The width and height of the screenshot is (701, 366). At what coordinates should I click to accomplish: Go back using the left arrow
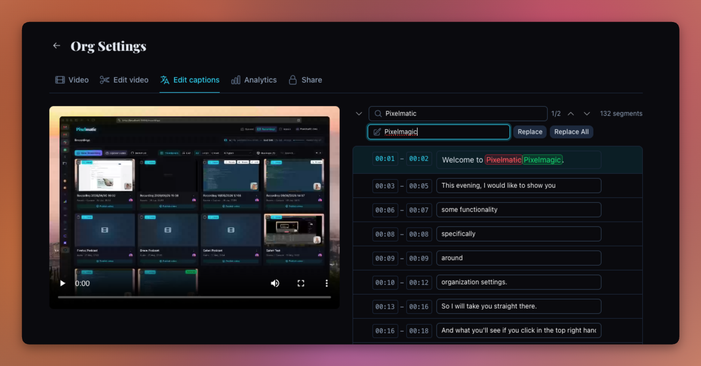tap(56, 46)
